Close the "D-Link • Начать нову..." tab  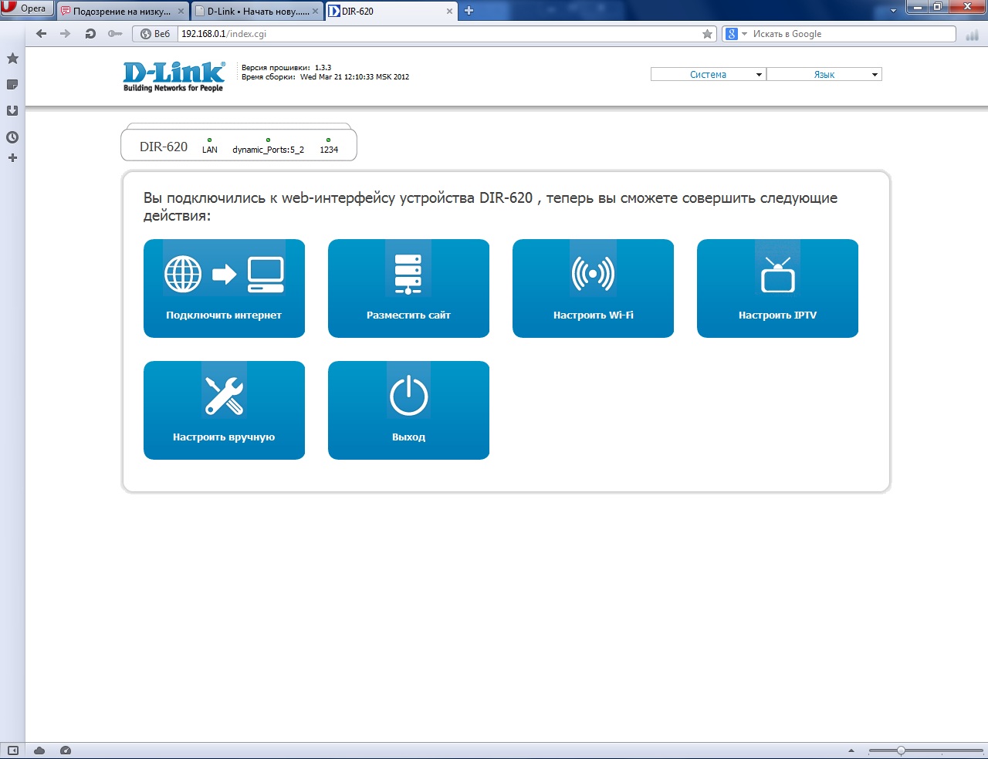point(315,12)
